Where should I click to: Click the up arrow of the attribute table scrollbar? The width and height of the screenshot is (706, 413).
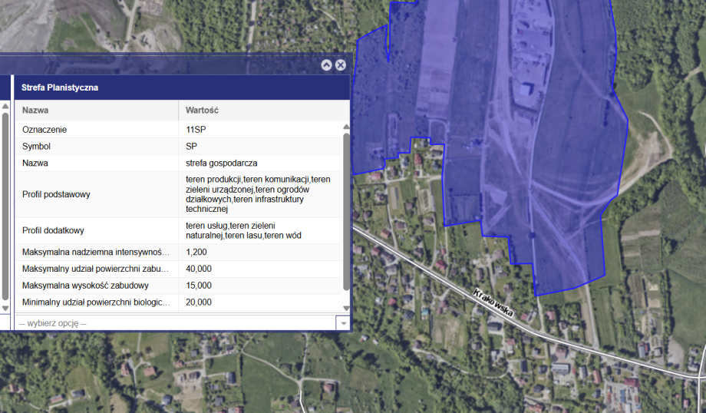346,127
